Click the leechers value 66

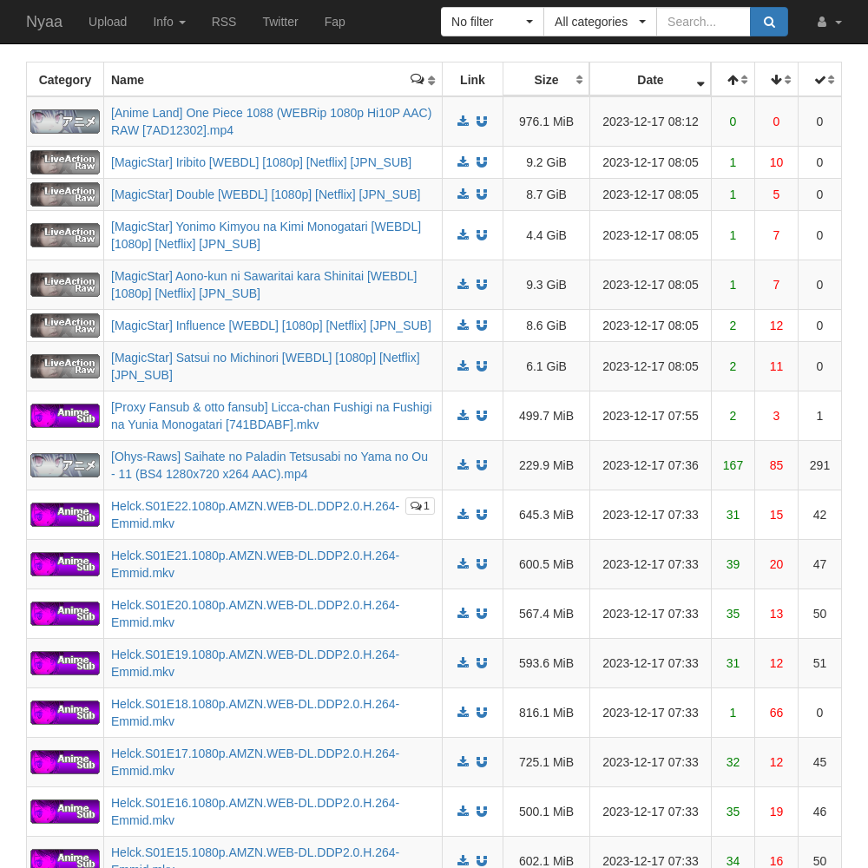(776, 713)
